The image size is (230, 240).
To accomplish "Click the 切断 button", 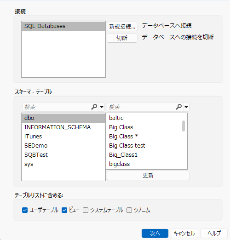I will pyautogui.click(x=122, y=38).
